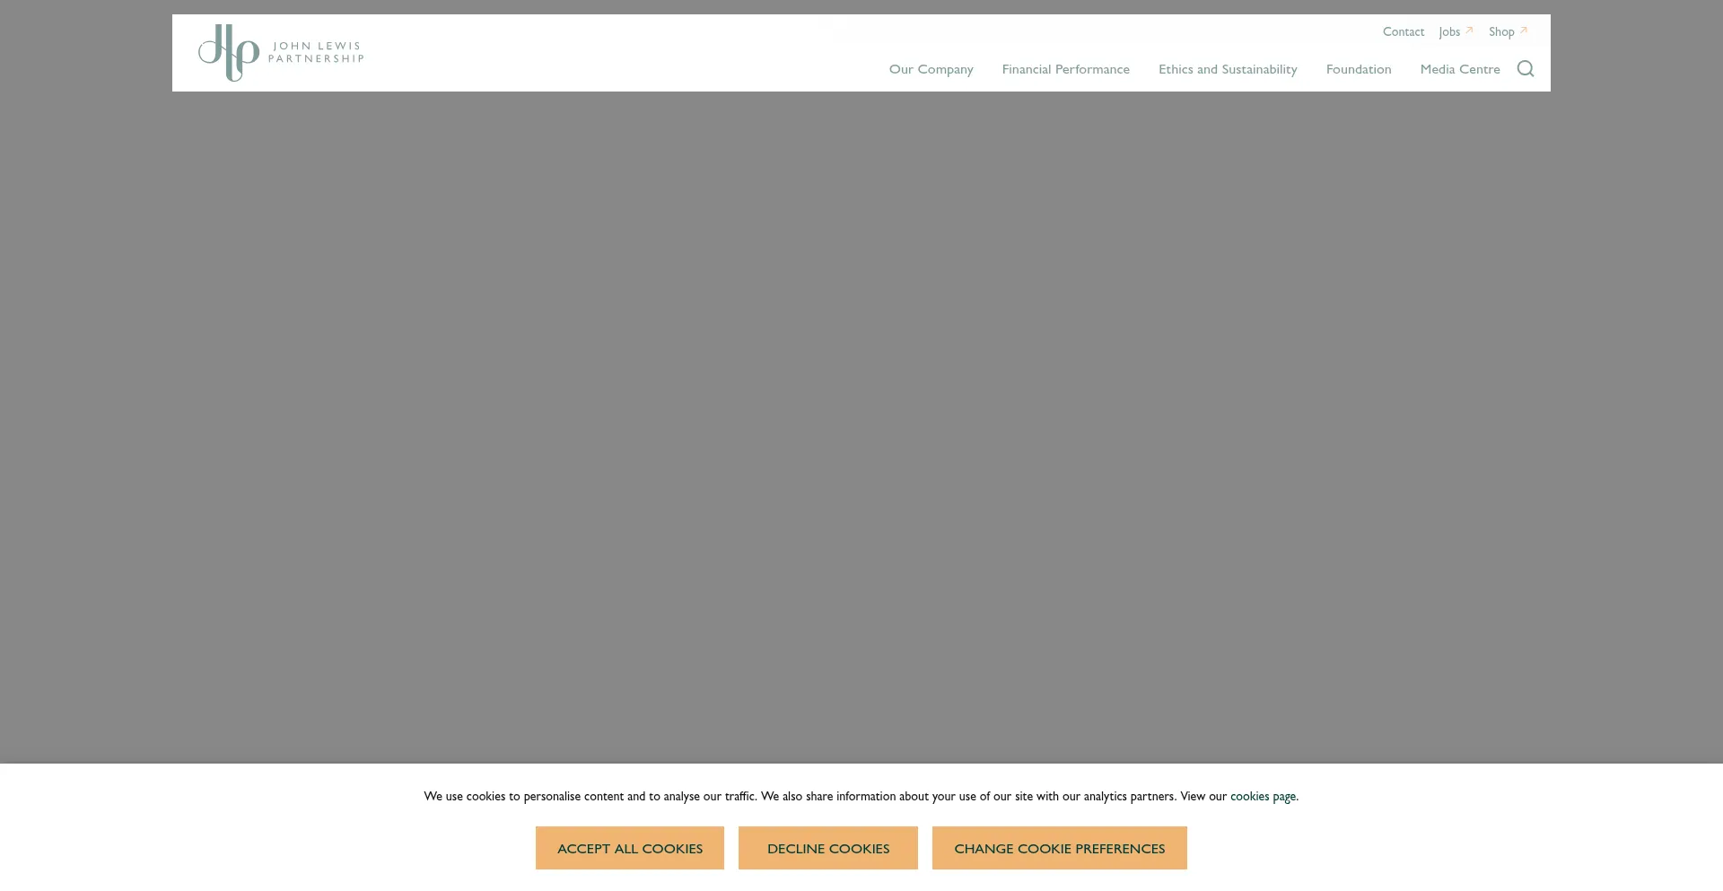1723x891 pixels.
Task: Click the John Lewis Partnership wordmark text
Action: (316, 52)
